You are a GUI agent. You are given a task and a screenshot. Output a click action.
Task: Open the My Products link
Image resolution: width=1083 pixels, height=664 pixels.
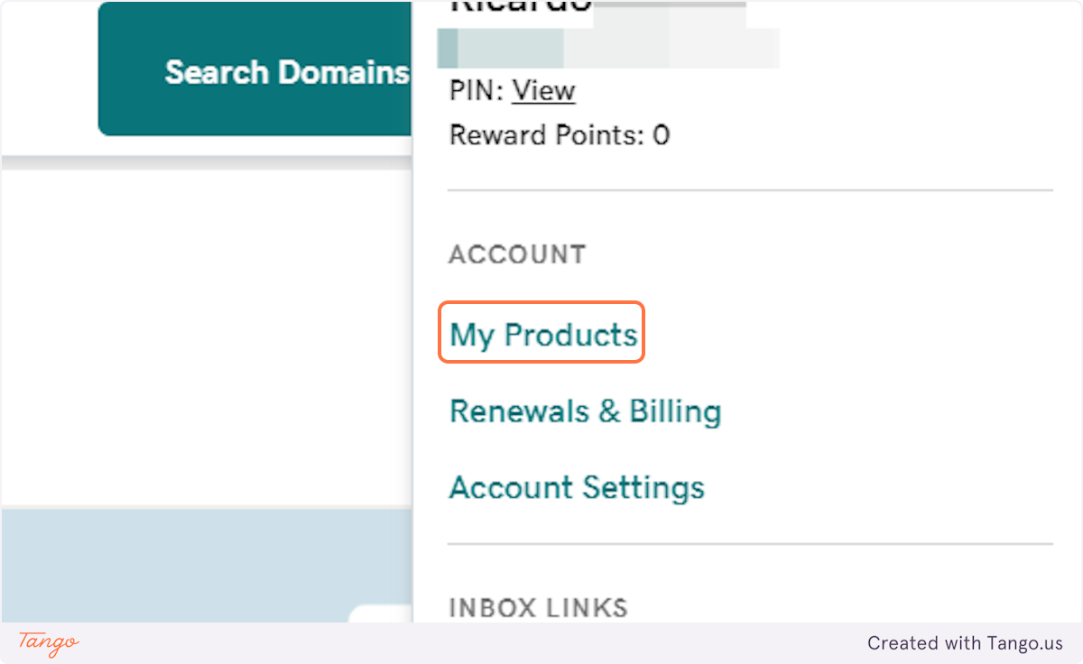pyautogui.click(x=543, y=335)
